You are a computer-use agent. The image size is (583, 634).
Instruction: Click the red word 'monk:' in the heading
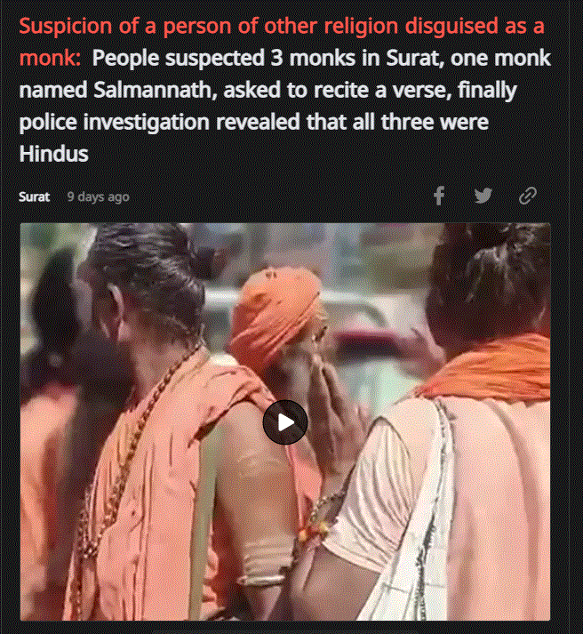click(x=50, y=58)
